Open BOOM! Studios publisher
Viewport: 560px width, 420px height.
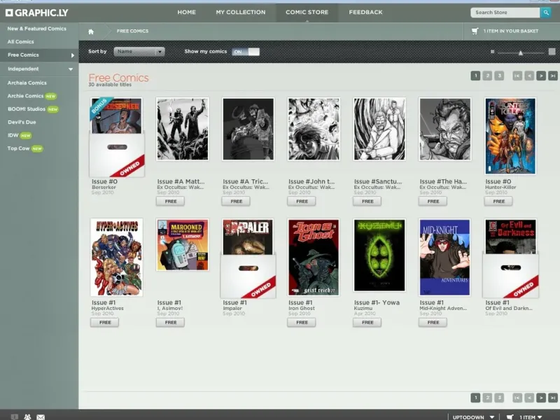coord(27,109)
